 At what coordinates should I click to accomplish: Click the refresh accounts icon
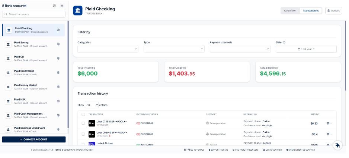coord(54,6)
